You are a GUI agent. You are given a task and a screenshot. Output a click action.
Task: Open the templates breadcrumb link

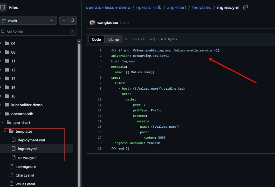(201, 8)
